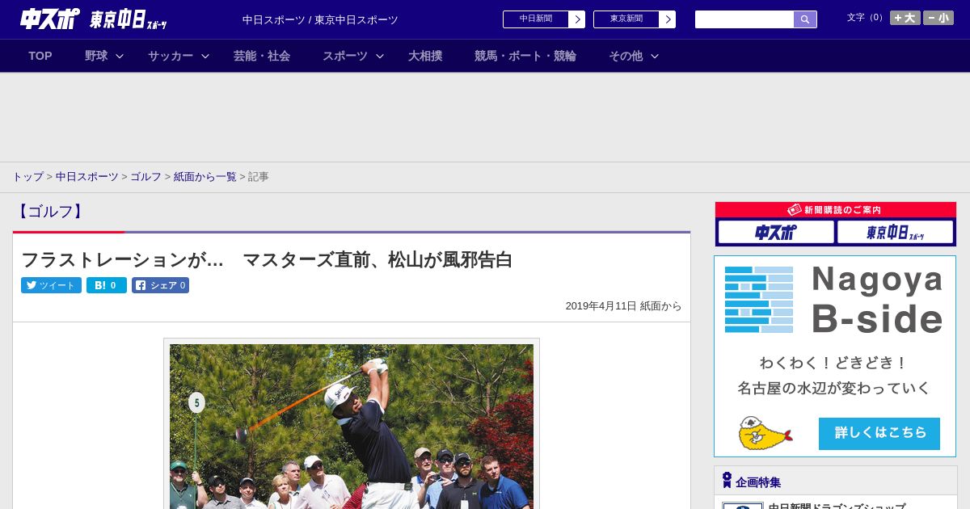Screen dimensions: 970x509
Task: Open 芸能・社会 section
Action: tap(262, 56)
